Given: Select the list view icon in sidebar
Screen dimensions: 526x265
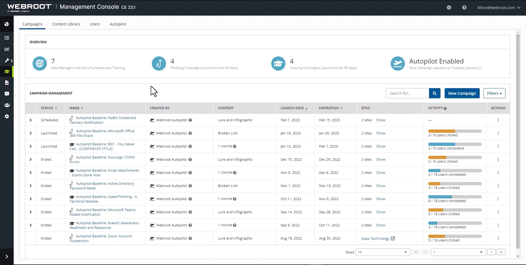Looking at the screenshot, I should [x=7, y=38].
